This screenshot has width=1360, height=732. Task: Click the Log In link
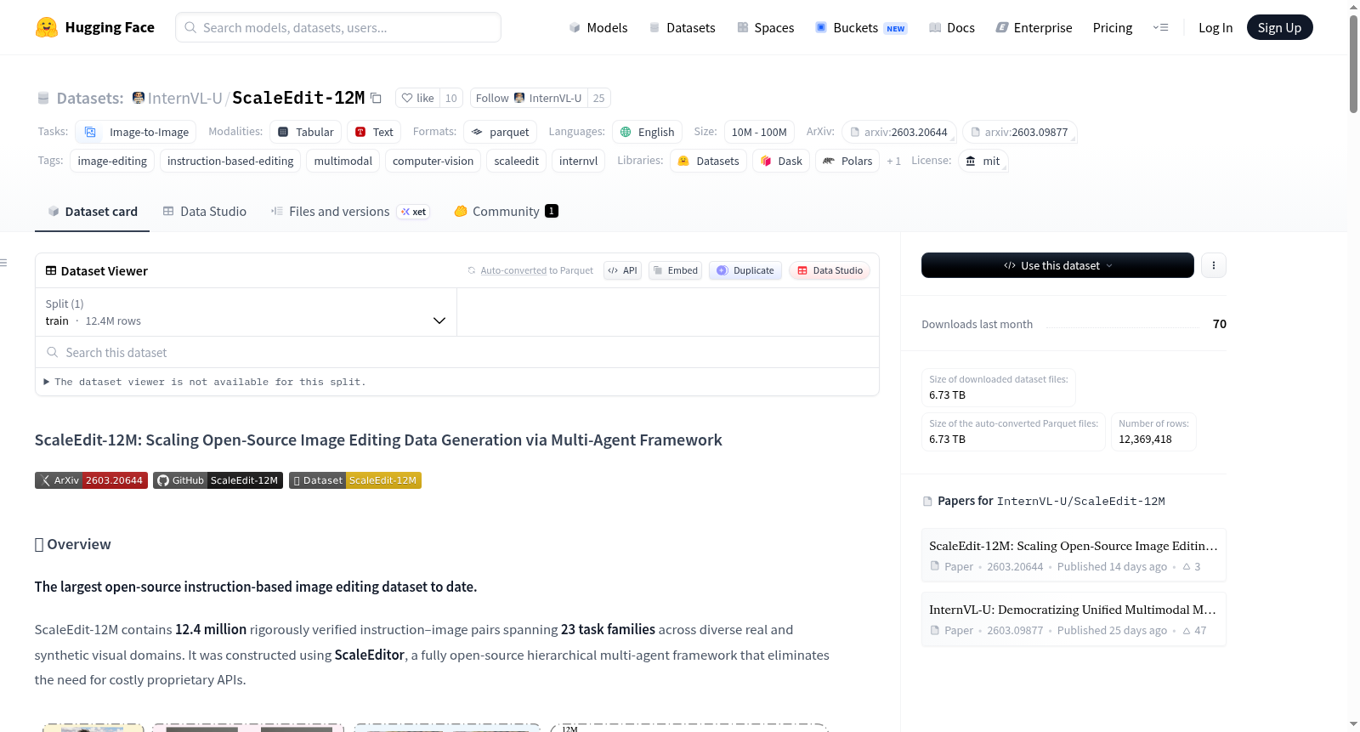coord(1215,27)
